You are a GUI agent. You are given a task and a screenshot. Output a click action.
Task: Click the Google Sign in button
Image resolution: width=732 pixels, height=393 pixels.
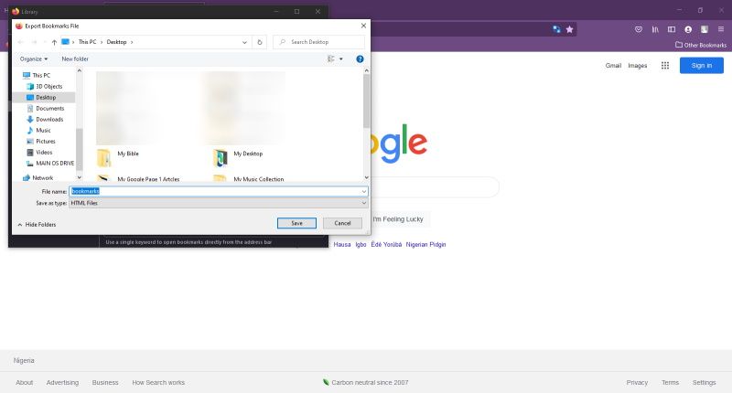(701, 65)
